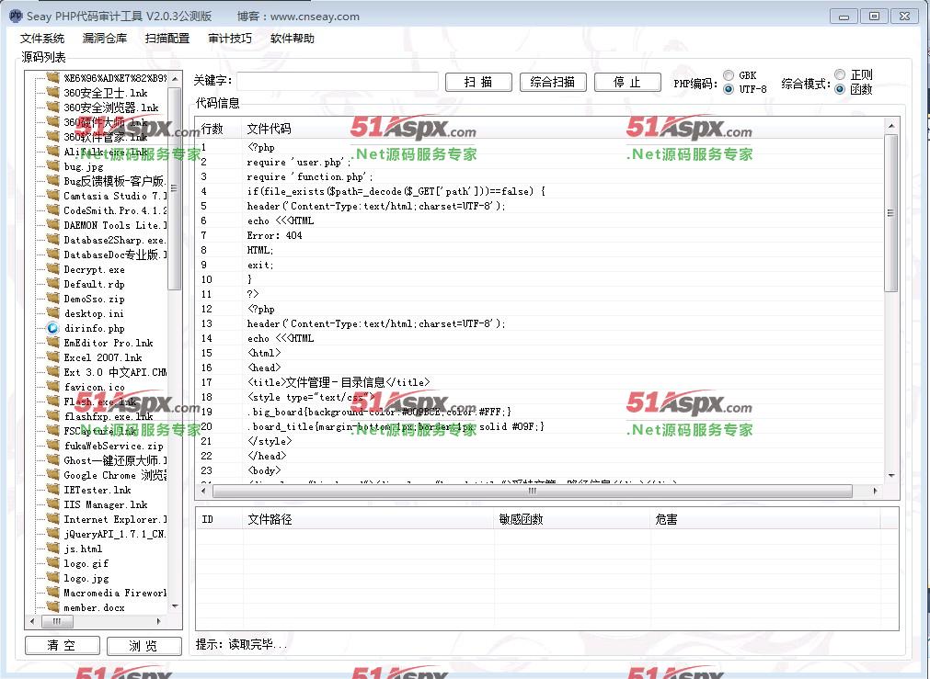This screenshot has width=930, height=679.
Task: Click the favicon.ico file icon
Action: [52, 387]
